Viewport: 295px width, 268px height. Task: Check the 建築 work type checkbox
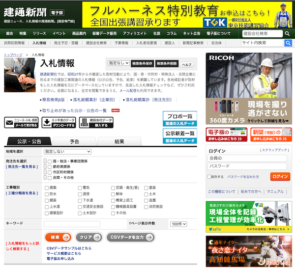(x=47, y=188)
